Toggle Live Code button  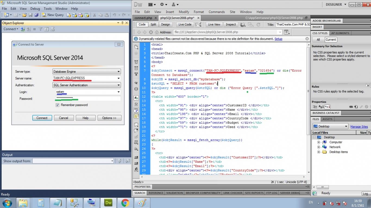[x=185, y=24]
